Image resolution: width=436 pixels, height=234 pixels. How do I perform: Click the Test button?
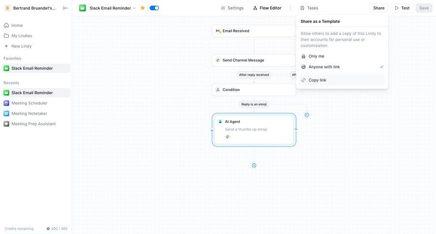click(x=402, y=8)
